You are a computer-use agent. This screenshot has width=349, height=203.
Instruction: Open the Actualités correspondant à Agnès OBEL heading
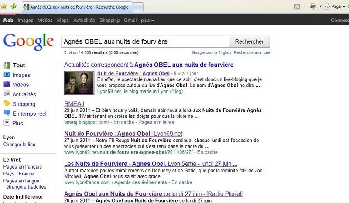(x=149, y=65)
